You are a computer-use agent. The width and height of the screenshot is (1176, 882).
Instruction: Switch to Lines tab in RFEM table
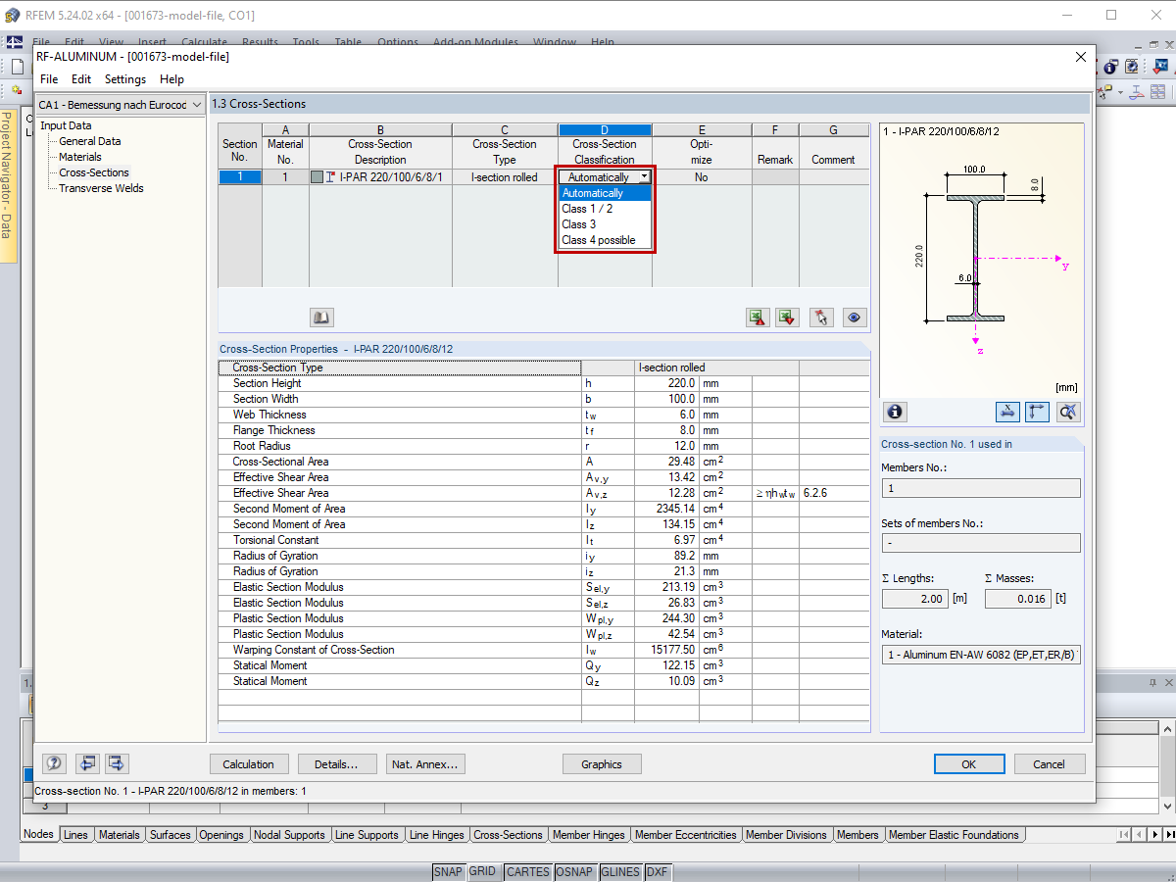pyautogui.click(x=75, y=835)
